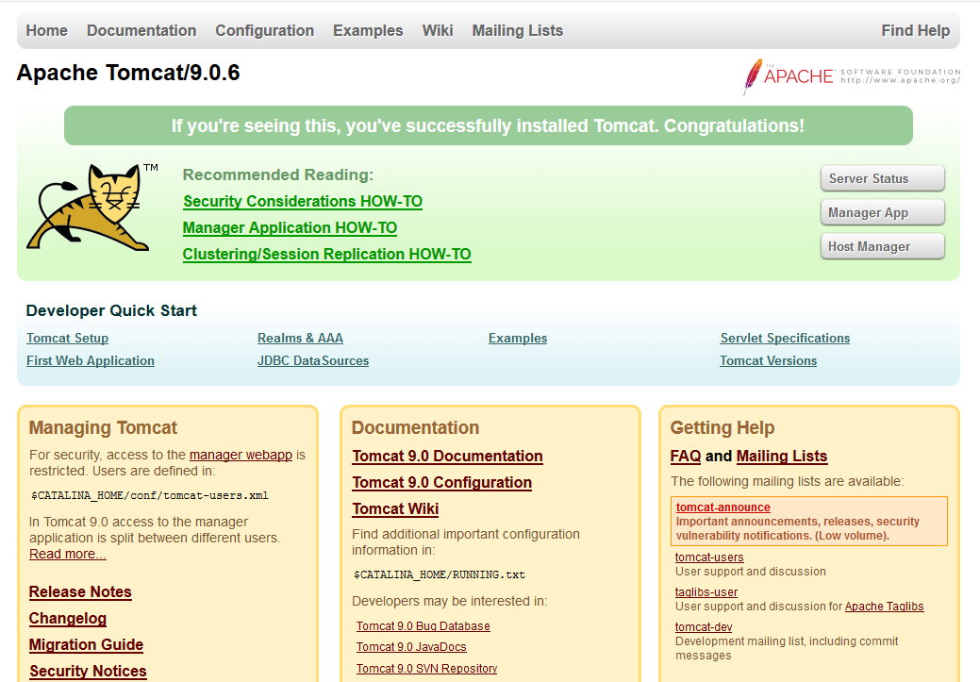Open the Tomcat 9.0 SVN Repository link

(427, 668)
